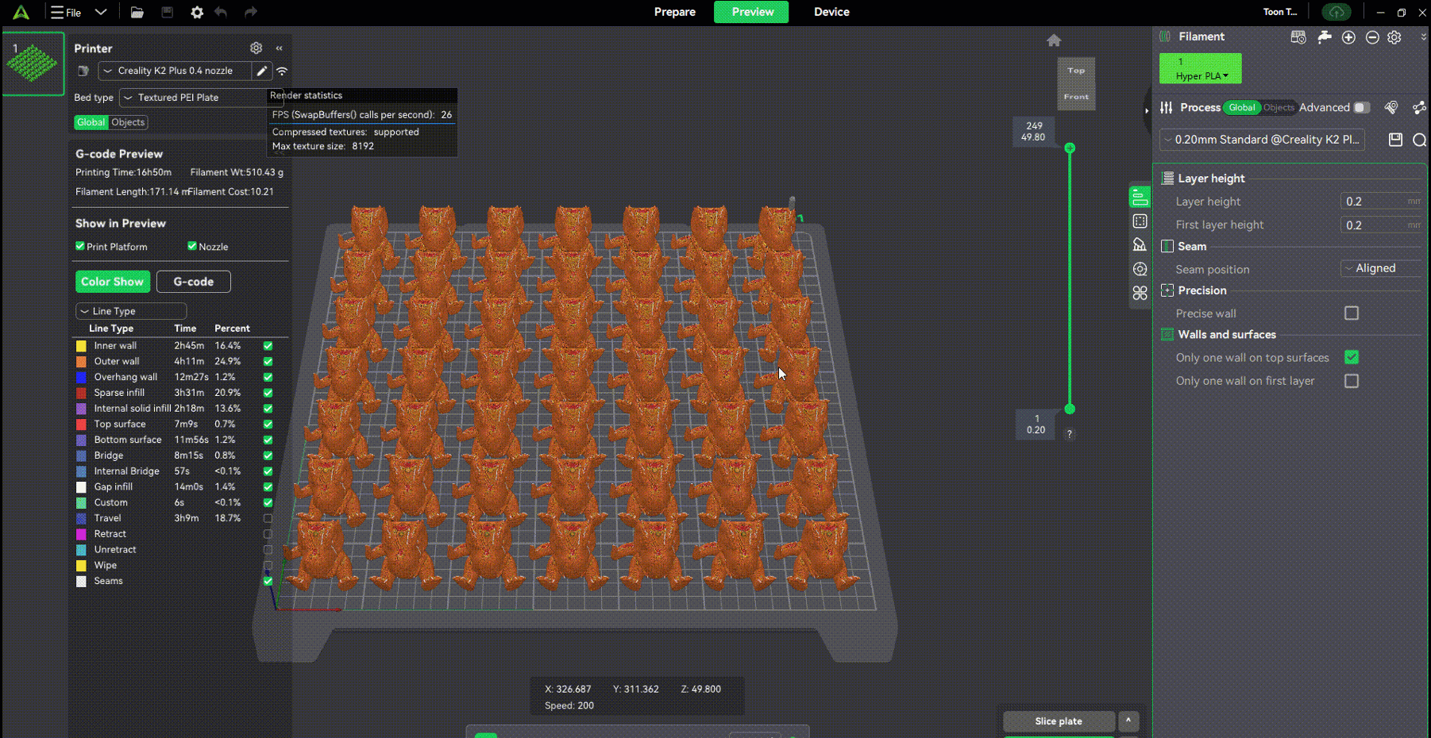Viewport: 1431px width, 738px height.
Task: Remove a filament with the minus icon
Action: pyautogui.click(x=1371, y=37)
